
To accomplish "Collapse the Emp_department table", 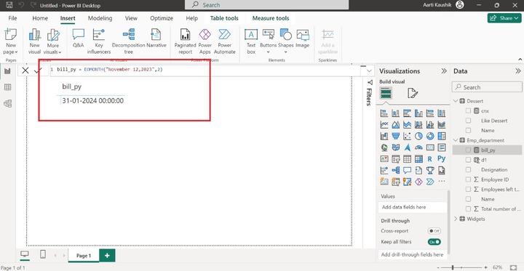I will [456, 140].
